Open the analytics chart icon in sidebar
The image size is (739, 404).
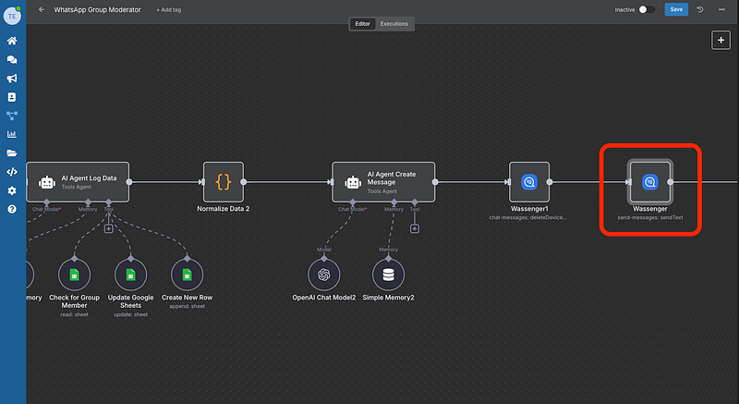pos(12,134)
